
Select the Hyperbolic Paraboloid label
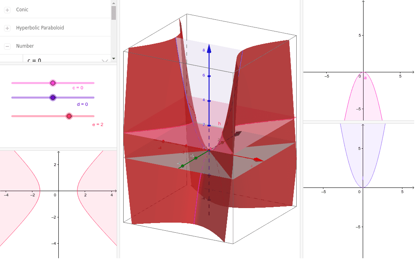click(40, 28)
